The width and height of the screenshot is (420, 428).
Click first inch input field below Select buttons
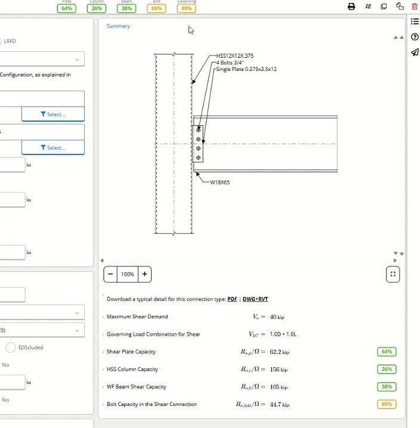(x=13, y=165)
